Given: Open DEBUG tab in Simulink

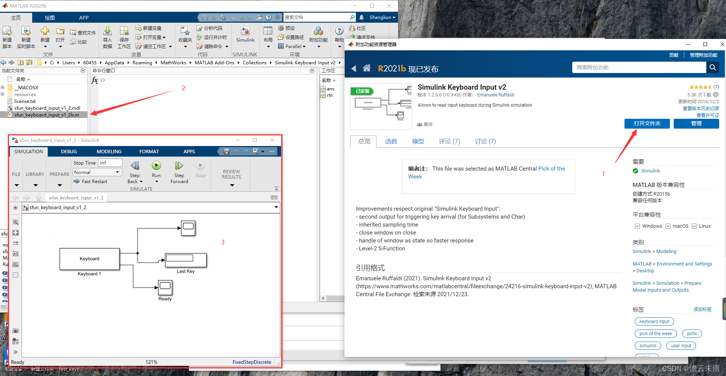Looking at the screenshot, I should tap(69, 151).
